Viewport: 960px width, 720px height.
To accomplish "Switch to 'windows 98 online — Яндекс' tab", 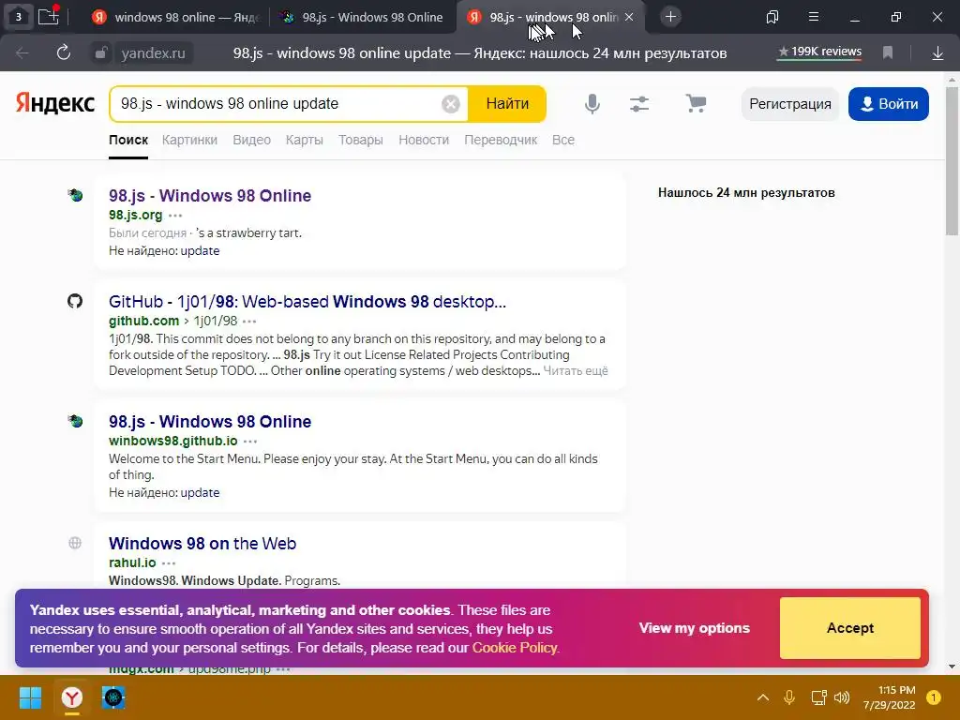I will coord(176,17).
